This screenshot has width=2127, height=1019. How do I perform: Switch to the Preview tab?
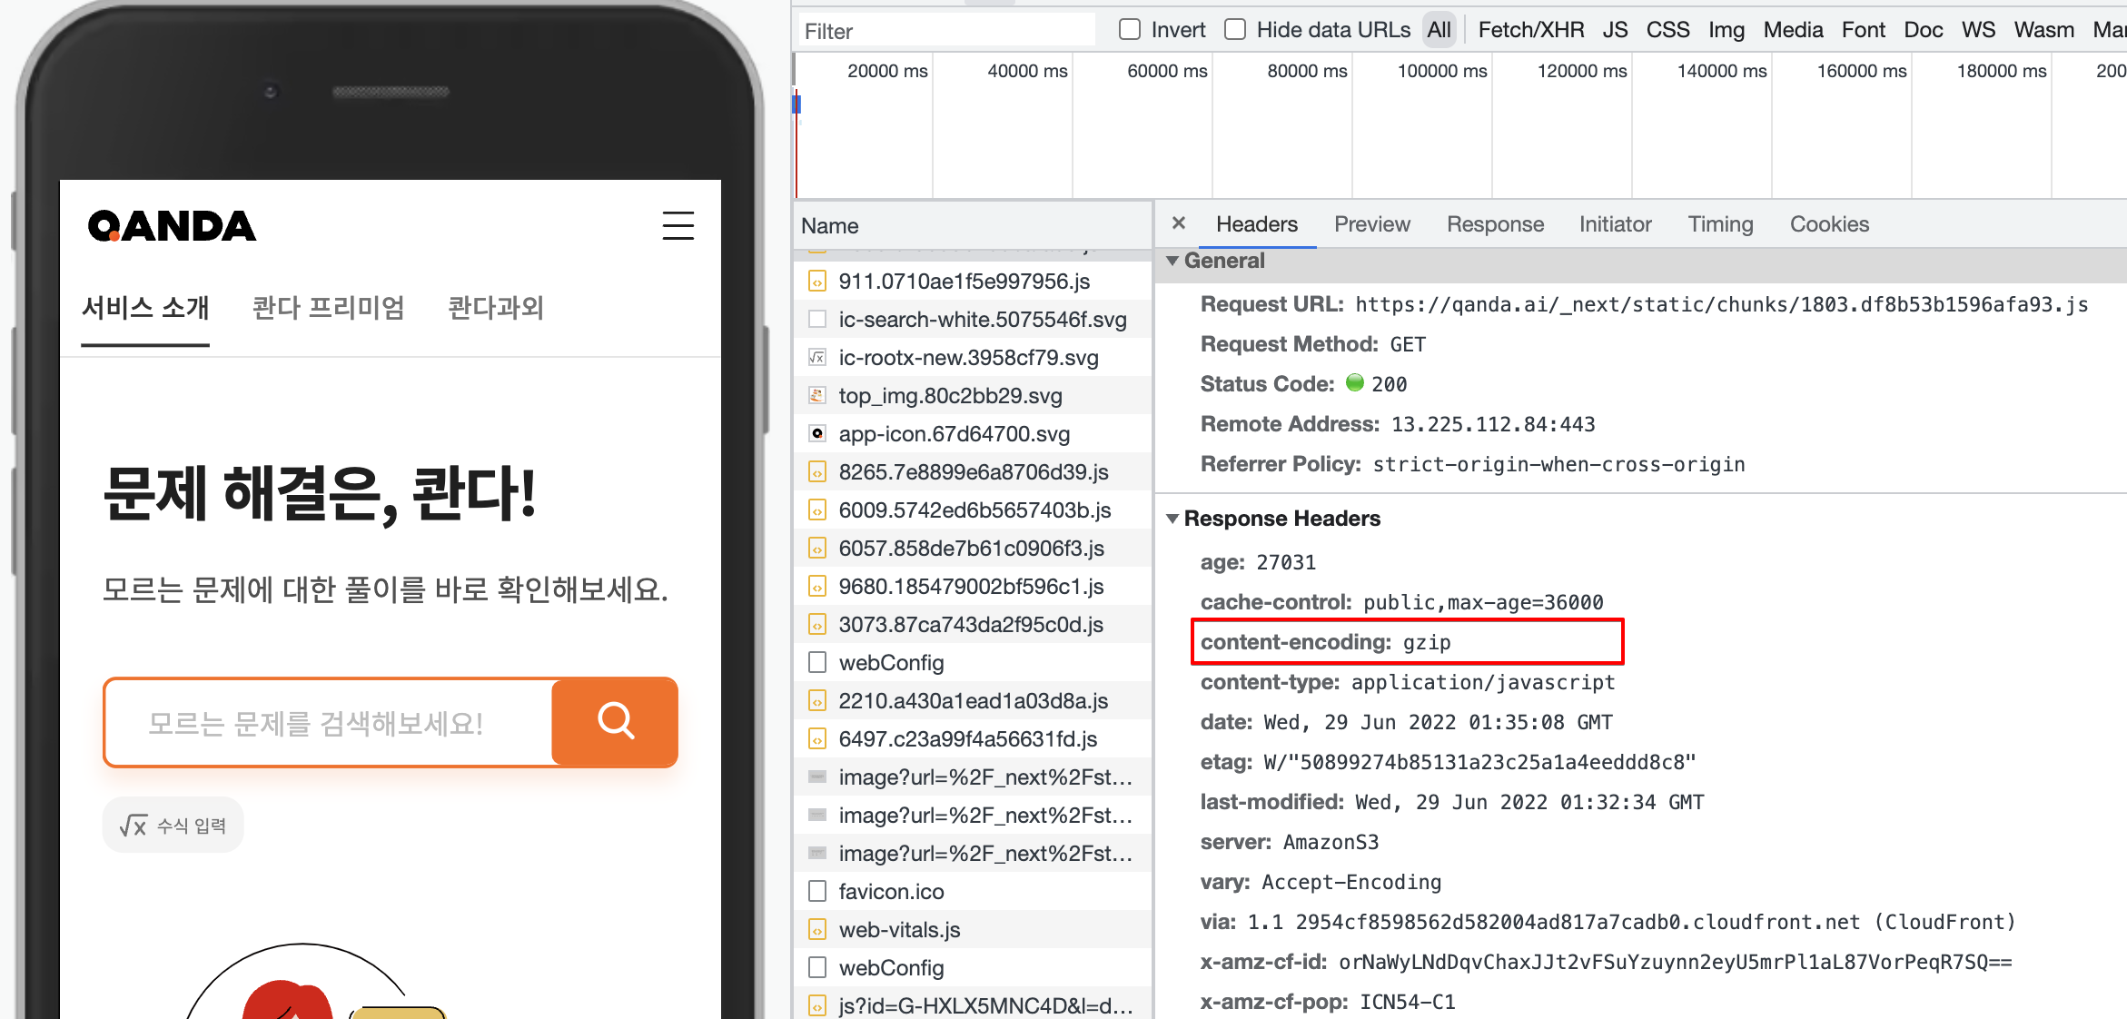point(1371,224)
